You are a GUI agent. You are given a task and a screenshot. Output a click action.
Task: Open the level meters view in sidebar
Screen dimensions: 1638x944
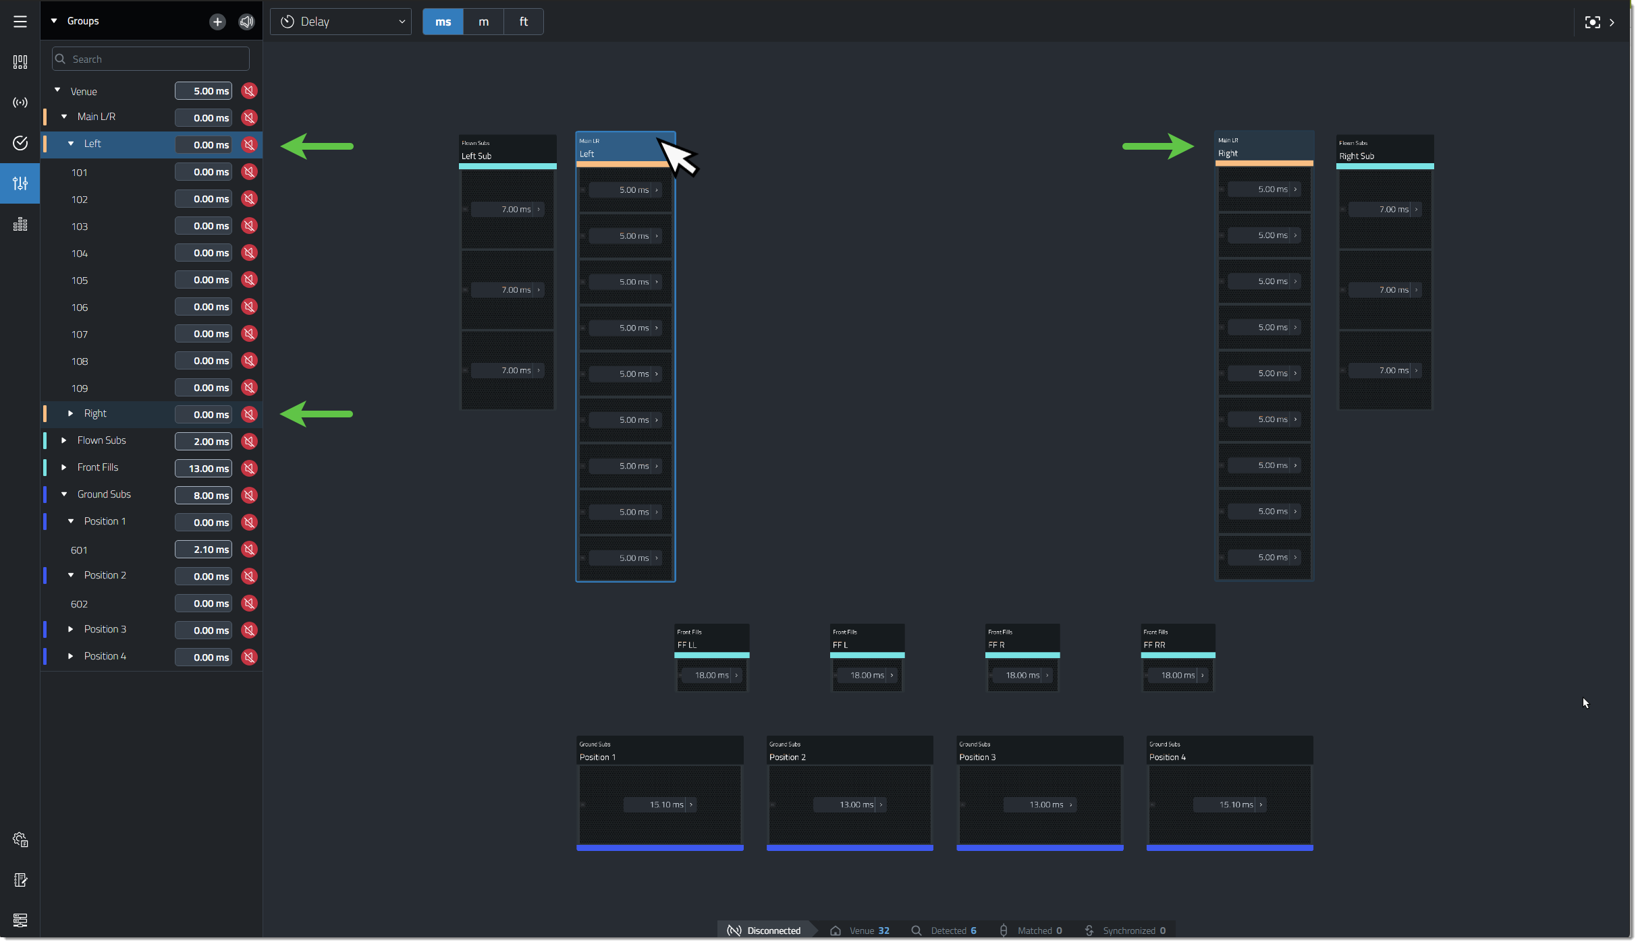[x=20, y=224]
